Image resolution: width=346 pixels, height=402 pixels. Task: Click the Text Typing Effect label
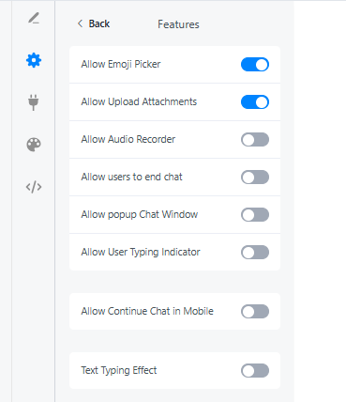coord(119,370)
